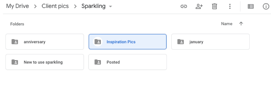Open the Name sort options
The width and height of the screenshot is (271, 90).
tap(227, 24)
